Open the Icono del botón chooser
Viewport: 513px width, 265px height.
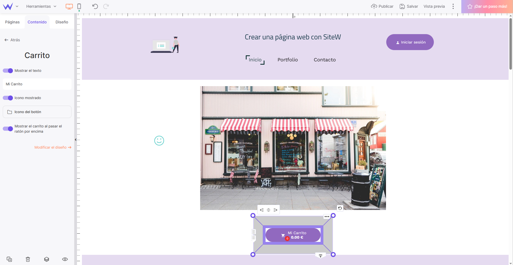pos(37,112)
